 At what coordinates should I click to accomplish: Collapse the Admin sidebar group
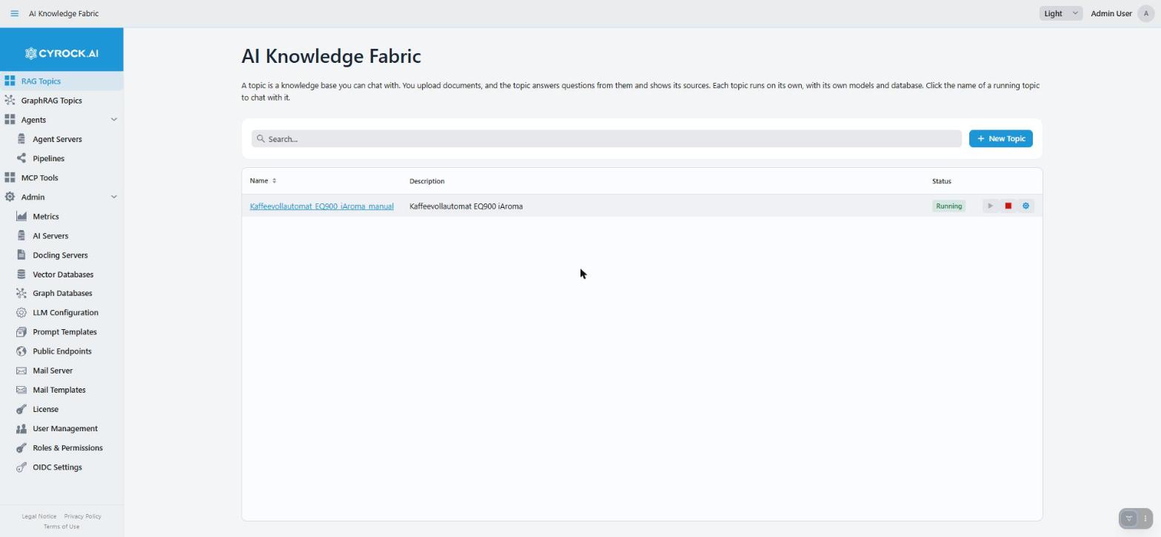(114, 197)
